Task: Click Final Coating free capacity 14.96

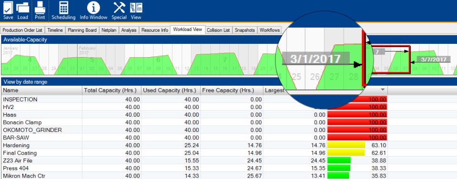Action: 254,153
